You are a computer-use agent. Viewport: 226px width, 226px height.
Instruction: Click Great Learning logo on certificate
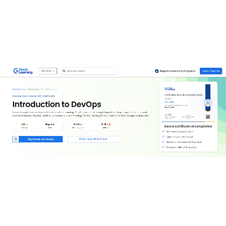tap(169, 89)
